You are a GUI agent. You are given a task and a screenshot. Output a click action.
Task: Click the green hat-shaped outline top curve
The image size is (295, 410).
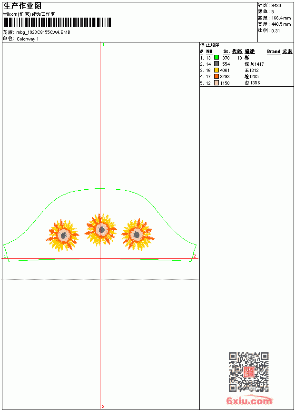[100, 188]
